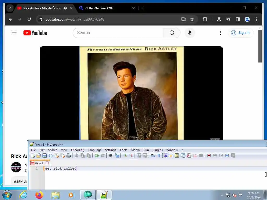Click the Save recorded macro icon
The width and height of the screenshot is (267, 200).
[233, 155]
